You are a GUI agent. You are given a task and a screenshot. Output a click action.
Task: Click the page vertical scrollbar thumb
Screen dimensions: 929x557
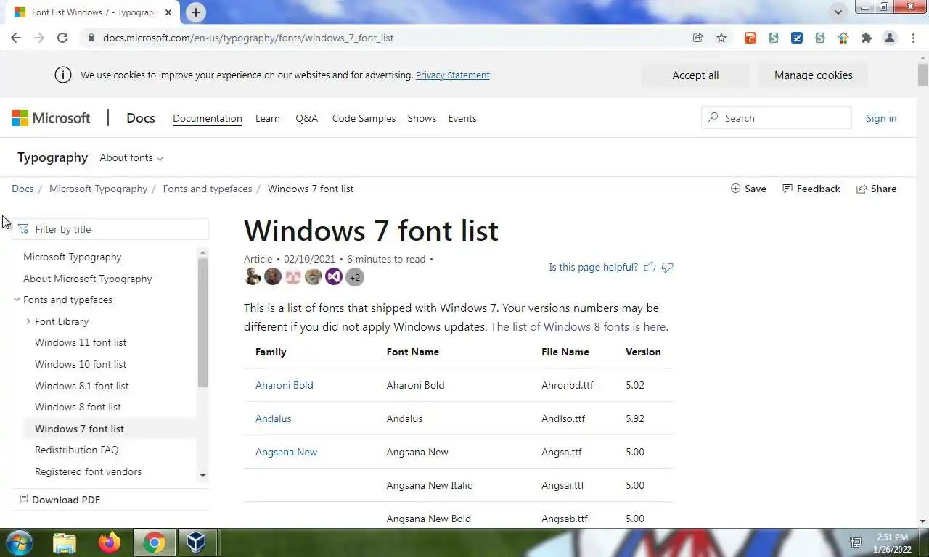click(922, 75)
